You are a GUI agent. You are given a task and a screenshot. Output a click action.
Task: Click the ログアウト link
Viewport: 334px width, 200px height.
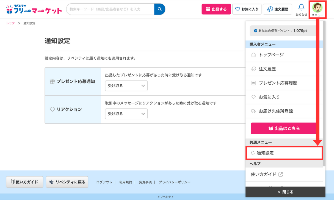point(104,182)
